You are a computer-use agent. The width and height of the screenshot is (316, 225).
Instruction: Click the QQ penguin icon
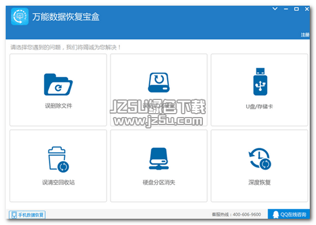click(276, 215)
